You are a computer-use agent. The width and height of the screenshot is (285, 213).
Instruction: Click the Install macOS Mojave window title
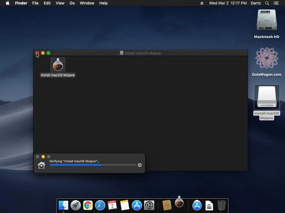coord(143,53)
